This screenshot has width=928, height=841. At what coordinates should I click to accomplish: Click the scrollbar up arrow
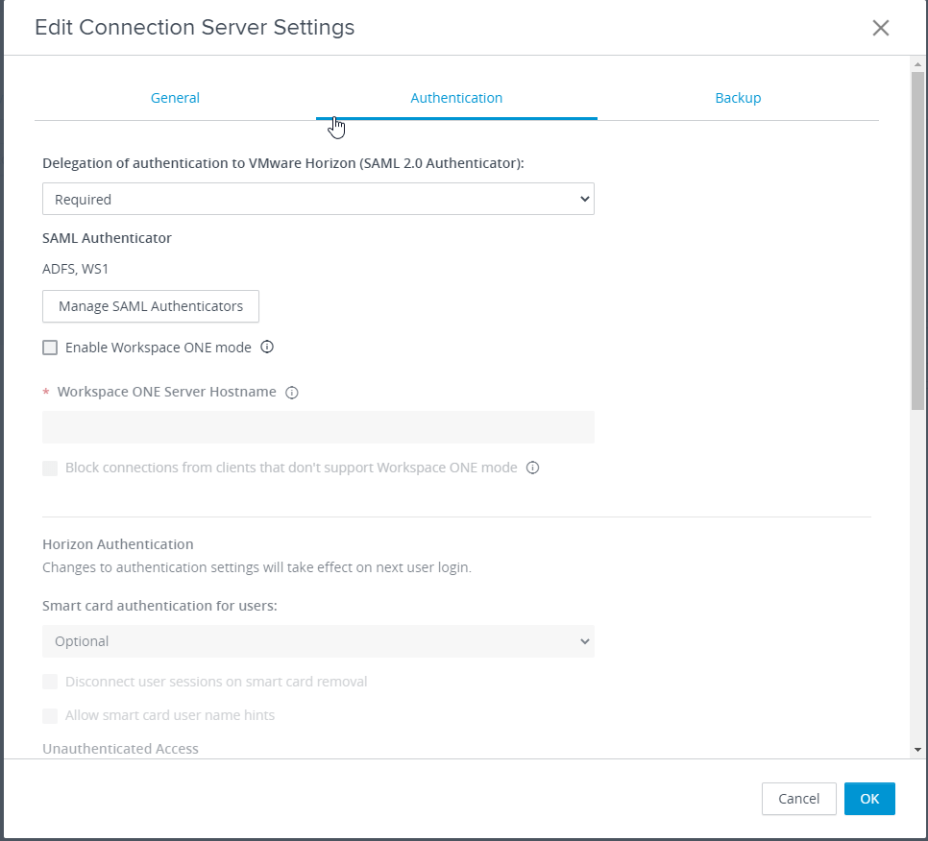point(918,64)
